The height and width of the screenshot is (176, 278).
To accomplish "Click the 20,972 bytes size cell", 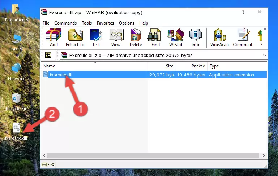I will click(x=162, y=75).
